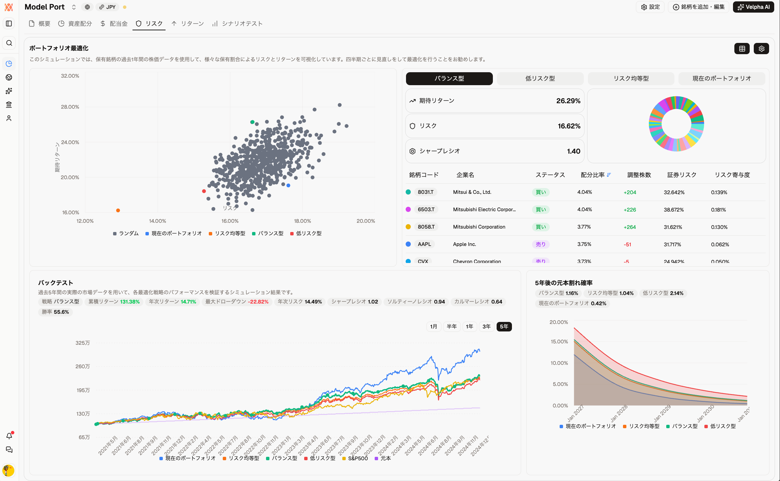Screen dimensions: 780x481
Task: Toggle ランダム series in scatter legend
Action: click(x=126, y=233)
